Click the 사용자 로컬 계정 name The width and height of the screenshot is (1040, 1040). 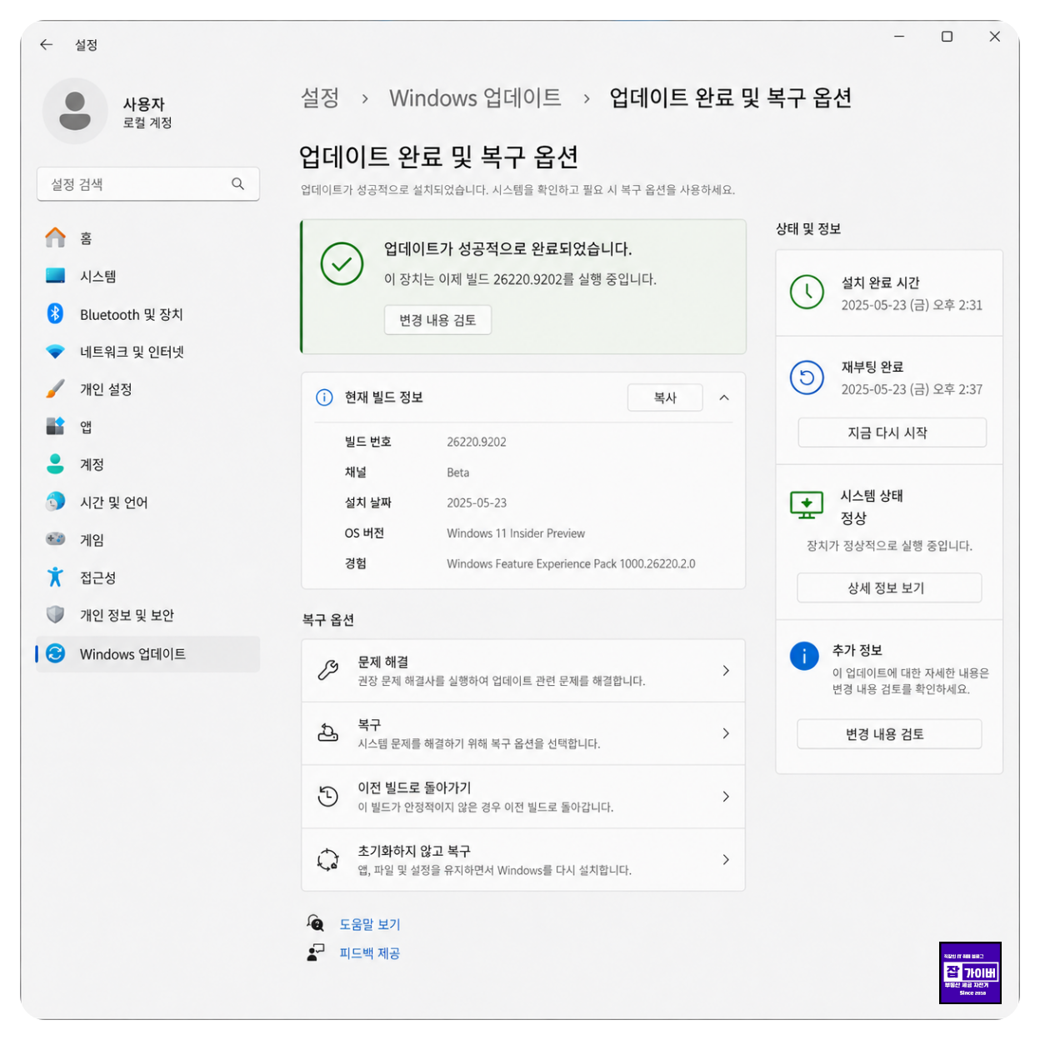point(147,112)
